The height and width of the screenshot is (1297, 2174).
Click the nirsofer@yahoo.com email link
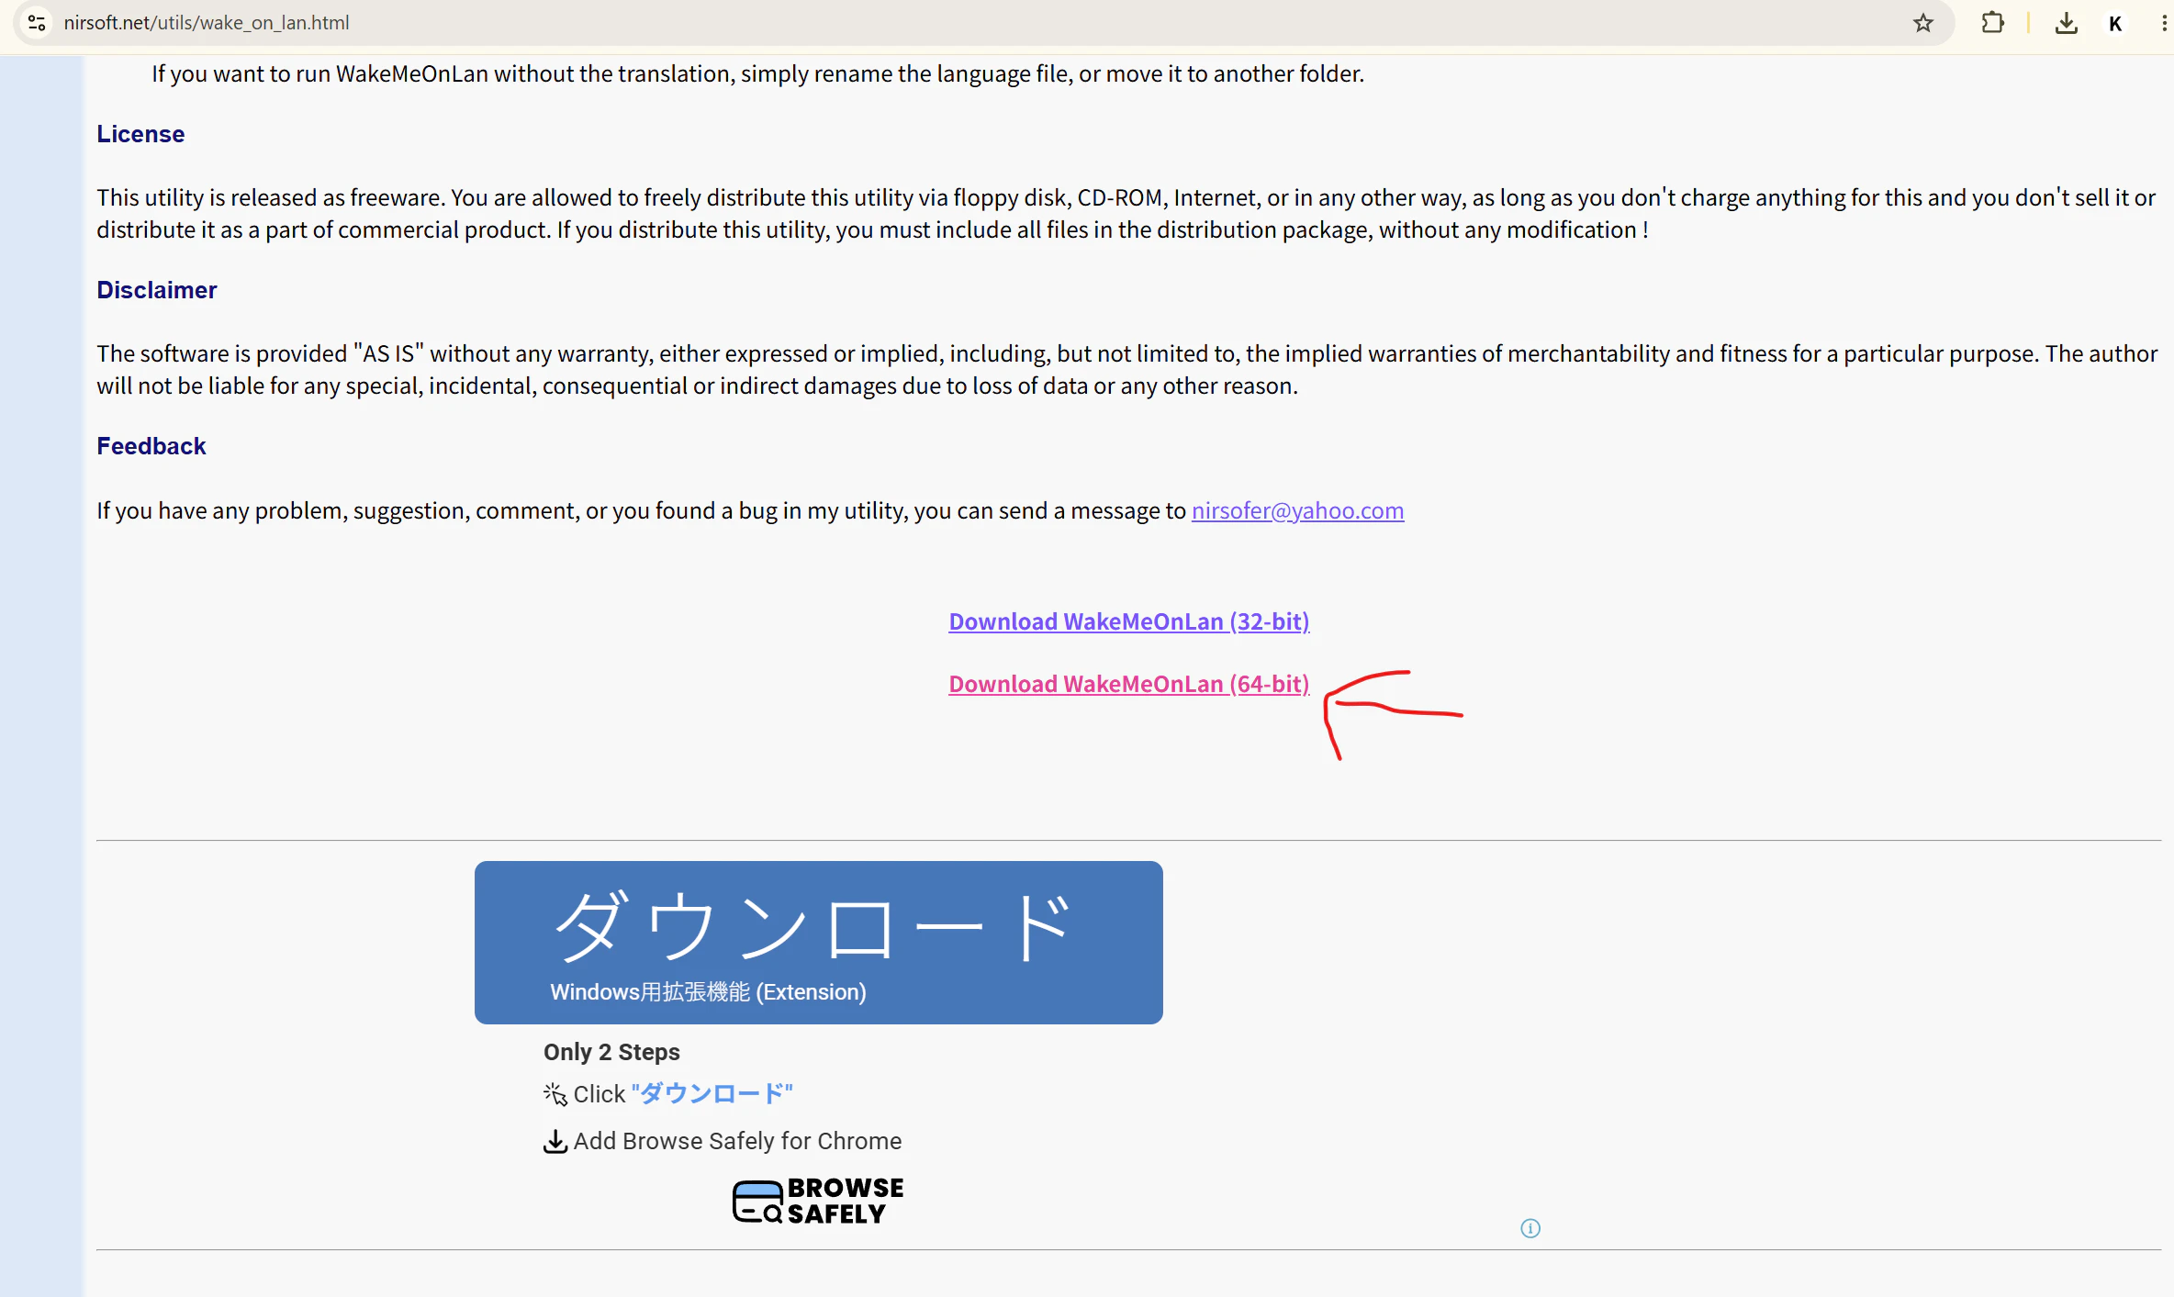(1297, 510)
